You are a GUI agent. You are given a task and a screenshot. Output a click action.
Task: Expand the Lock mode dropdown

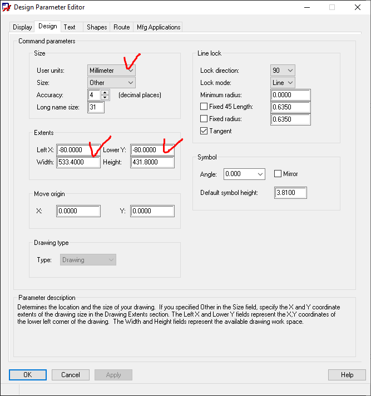[283, 83]
